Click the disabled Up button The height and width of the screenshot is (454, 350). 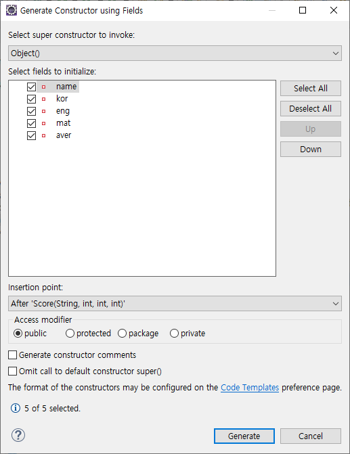coord(311,129)
